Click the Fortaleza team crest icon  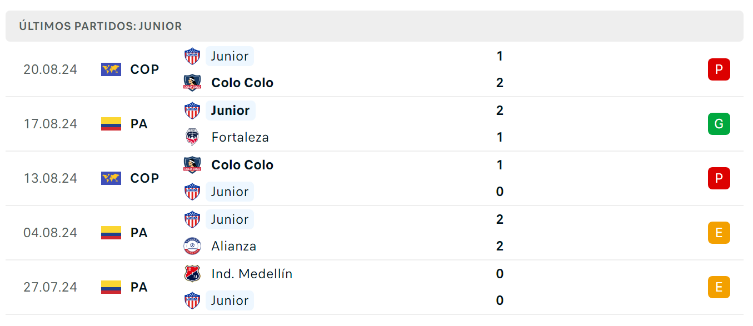click(192, 137)
